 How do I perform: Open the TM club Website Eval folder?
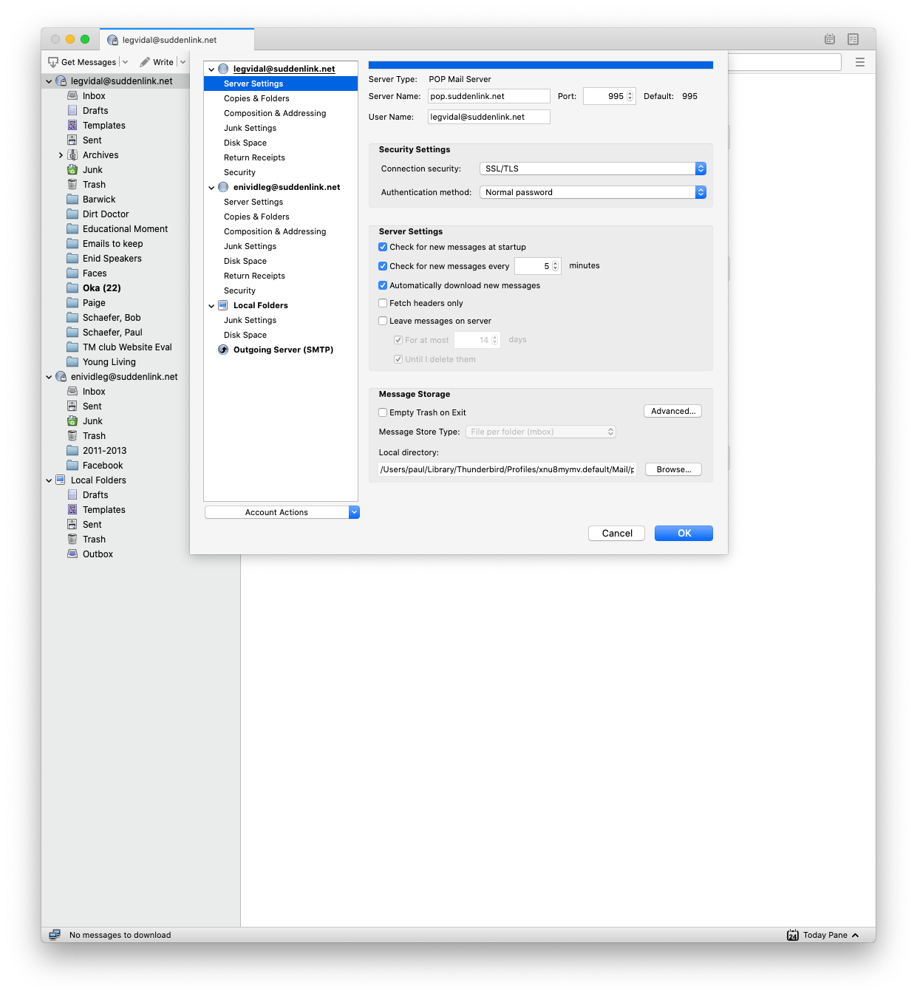[x=127, y=347]
